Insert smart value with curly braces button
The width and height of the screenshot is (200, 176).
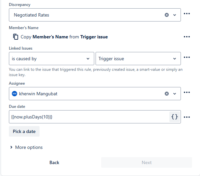(x=175, y=117)
